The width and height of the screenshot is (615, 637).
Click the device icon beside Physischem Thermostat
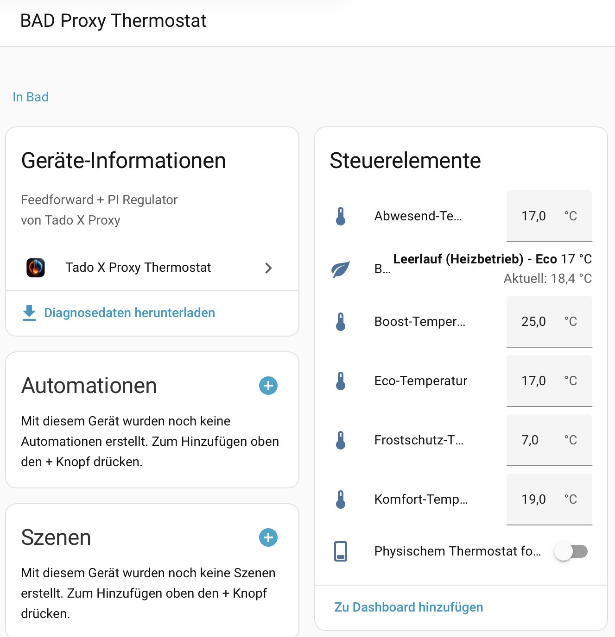tap(341, 551)
